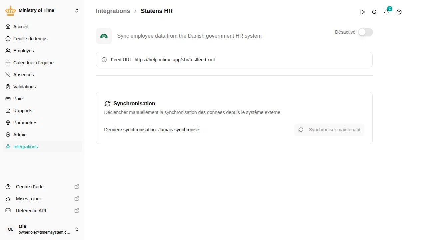Click the banknote icon for Paie

[x=8, y=99]
